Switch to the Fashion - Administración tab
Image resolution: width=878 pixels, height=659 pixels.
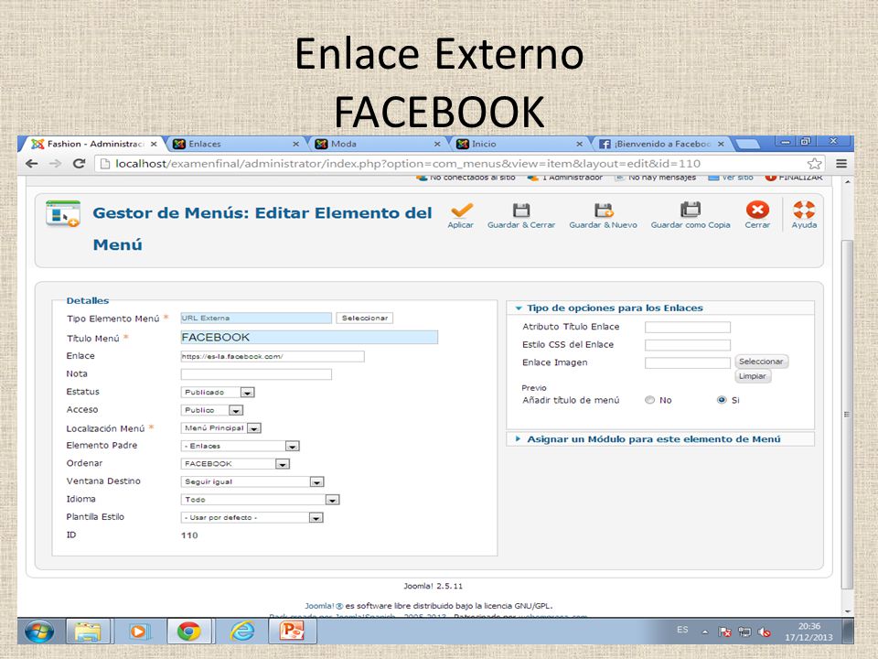point(92,144)
